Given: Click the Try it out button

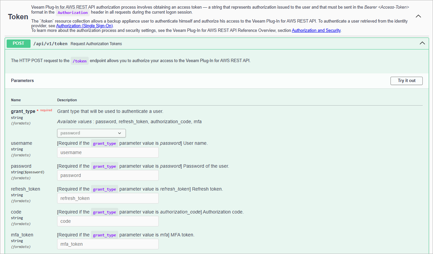Looking at the screenshot, I should (406, 81).
